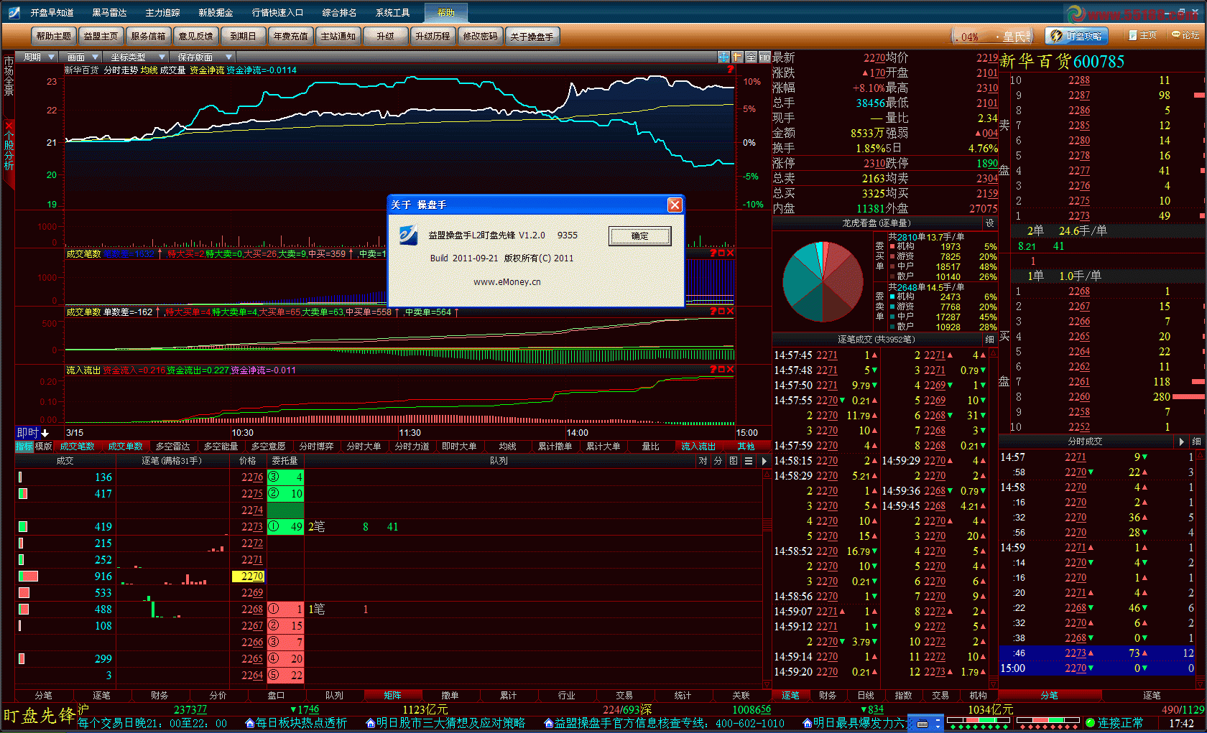Click the 细 button in 分时成交 header
This screenshot has height=733, width=1207.
point(1196,442)
